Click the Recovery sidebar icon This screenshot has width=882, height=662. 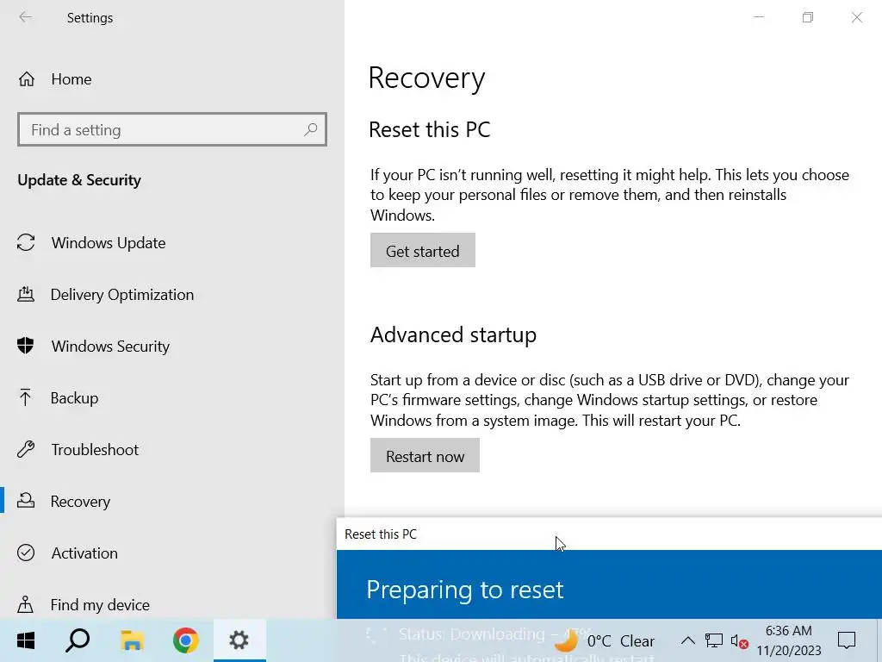[x=26, y=501]
